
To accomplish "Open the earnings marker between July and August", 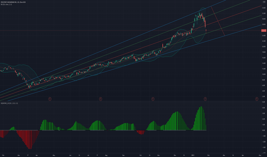I will pyautogui.click(x=101, y=99).
